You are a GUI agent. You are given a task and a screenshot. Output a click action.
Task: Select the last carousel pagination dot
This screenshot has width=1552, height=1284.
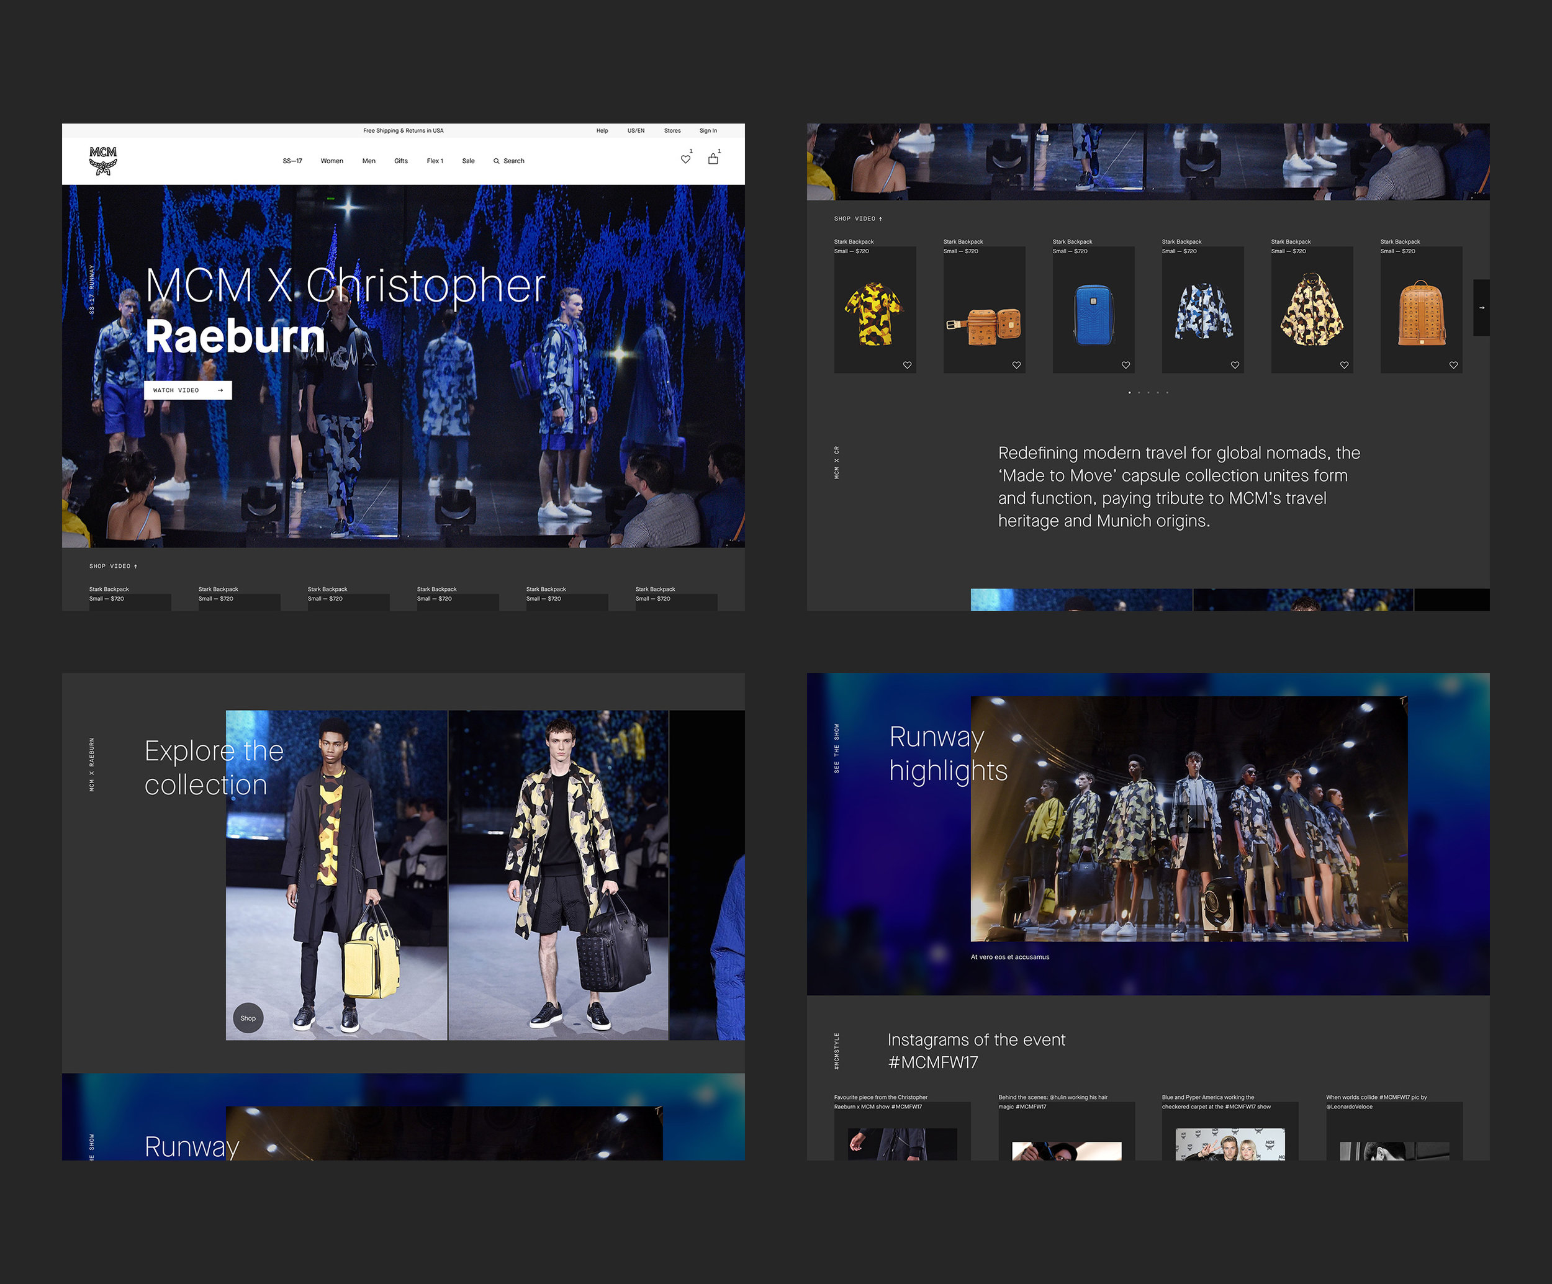pos(1167,392)
